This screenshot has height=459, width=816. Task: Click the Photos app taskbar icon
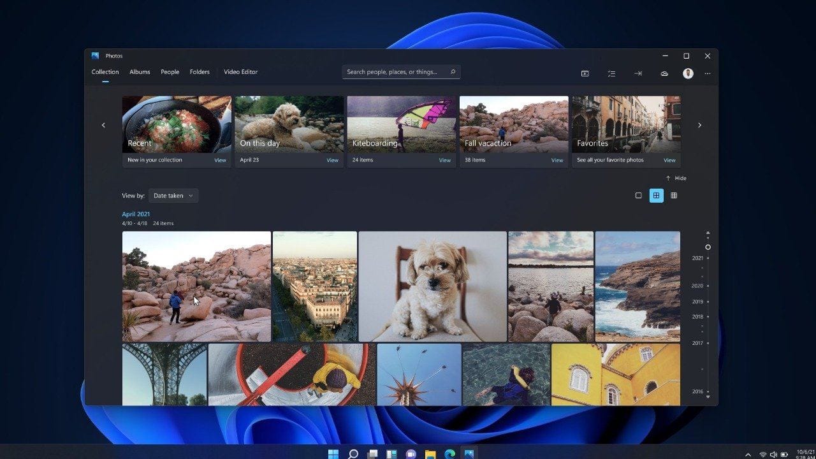469,454
